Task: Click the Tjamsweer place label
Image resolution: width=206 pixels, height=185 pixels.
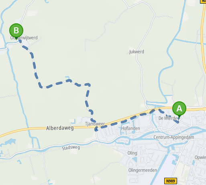Action: point(95,123)
